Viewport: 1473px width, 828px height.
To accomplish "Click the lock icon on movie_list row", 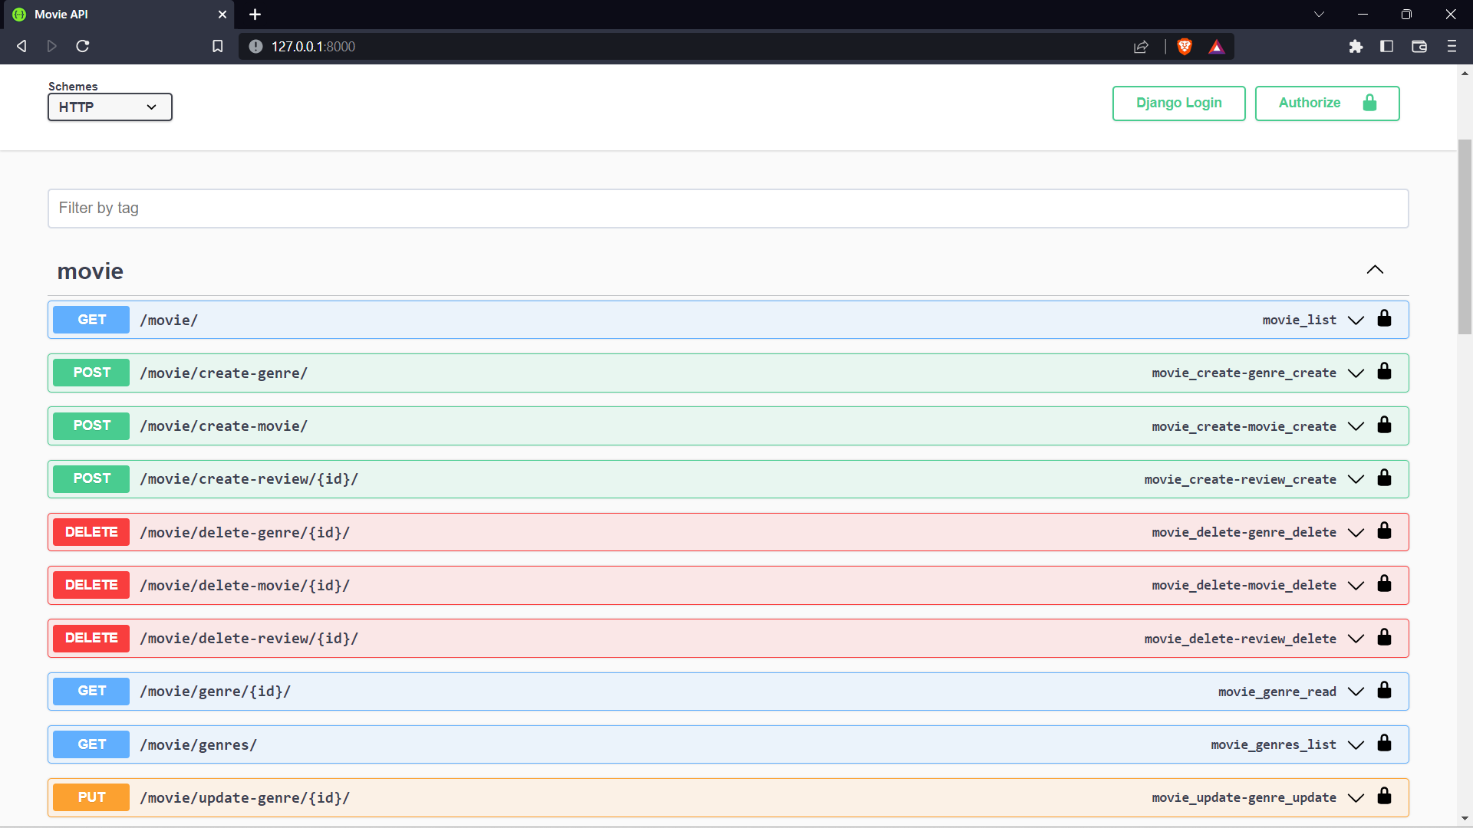I will 1384,319.
